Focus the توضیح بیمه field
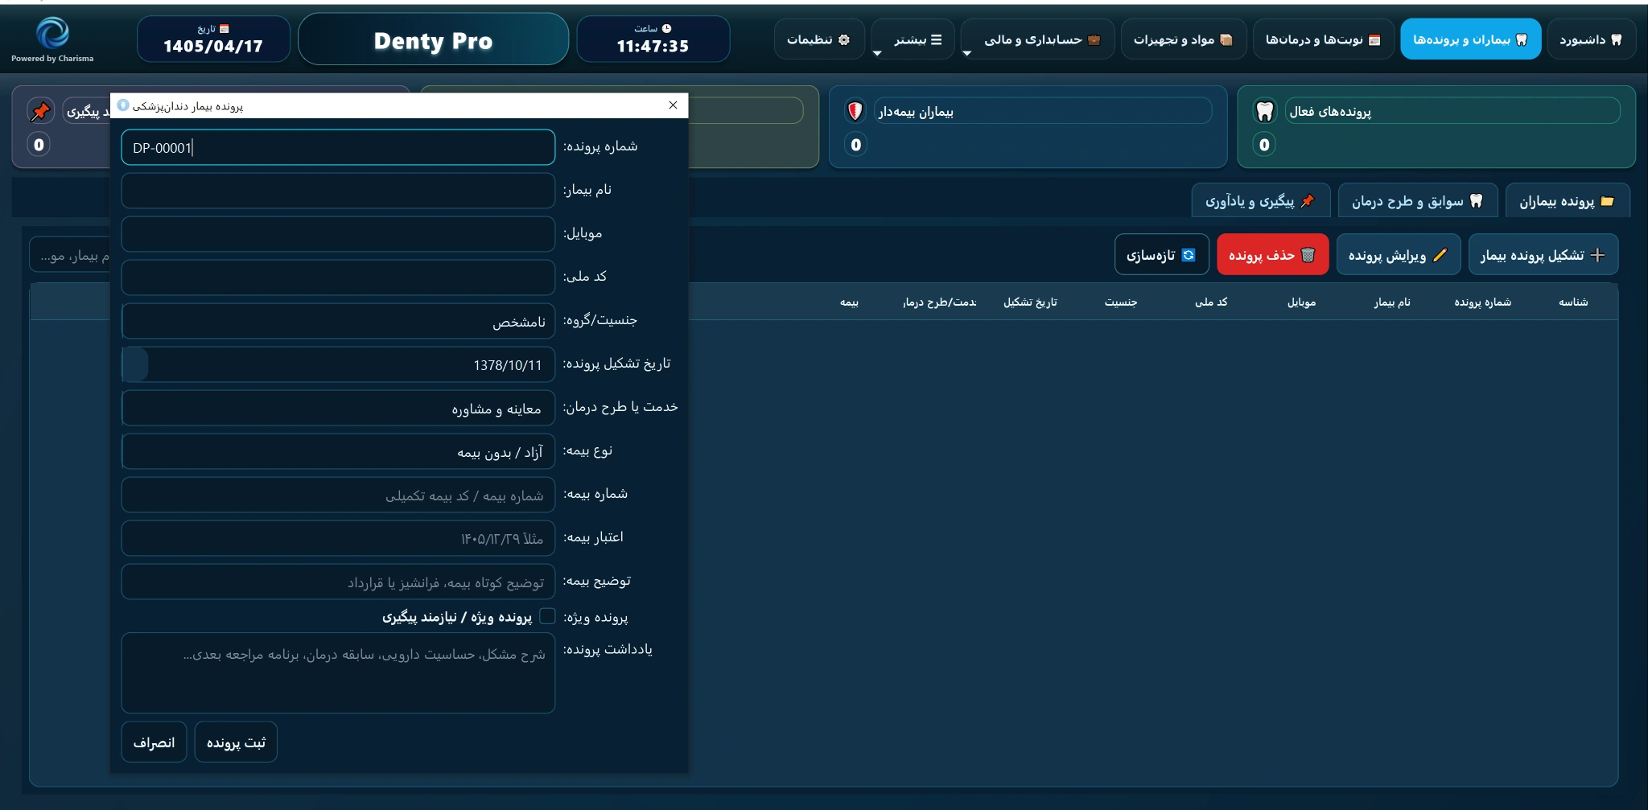This screenshot has height=810, width=1648. coord(338,582)
